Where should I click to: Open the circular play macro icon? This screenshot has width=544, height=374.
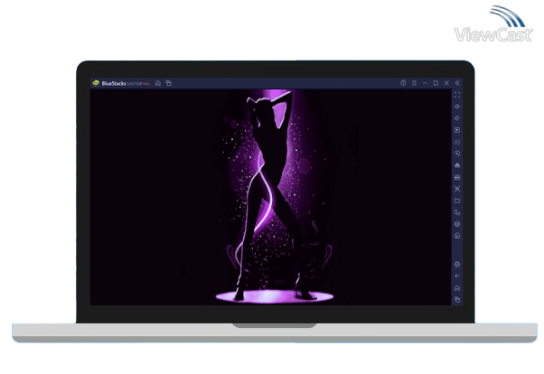coord(457,154)
